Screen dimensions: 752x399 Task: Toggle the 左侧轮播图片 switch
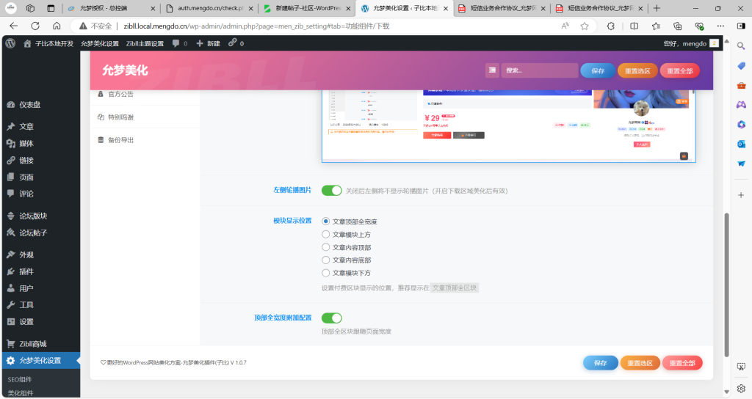331,191
